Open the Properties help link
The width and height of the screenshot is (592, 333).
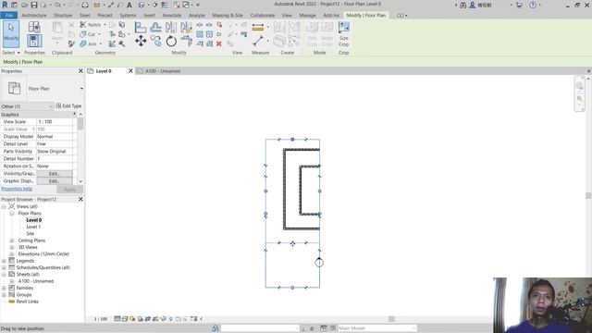tap(17, 189)
